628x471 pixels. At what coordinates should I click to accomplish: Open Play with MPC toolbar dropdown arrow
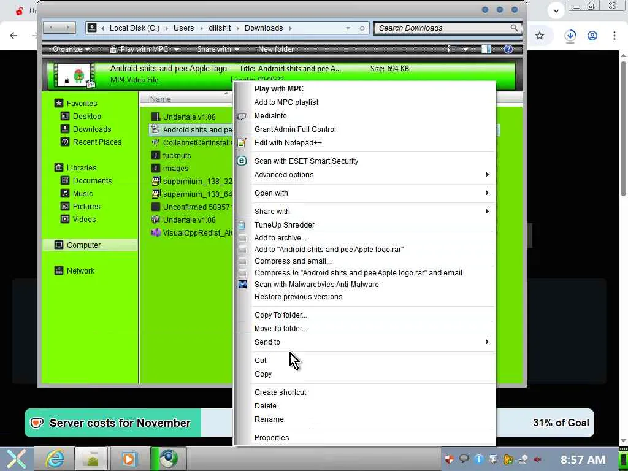[x=176, y=49]
